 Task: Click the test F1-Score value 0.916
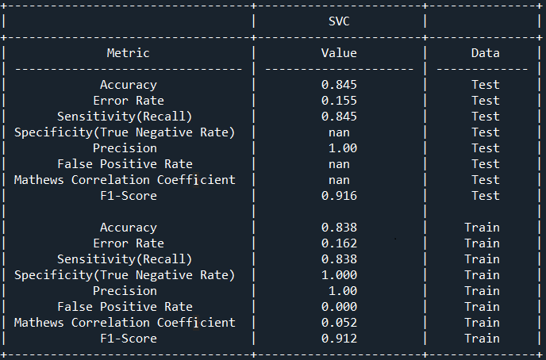point(339,196)
